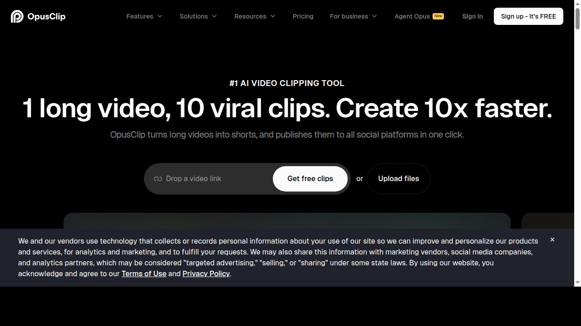Expand the Features dropdown

(x=144, y=16)
